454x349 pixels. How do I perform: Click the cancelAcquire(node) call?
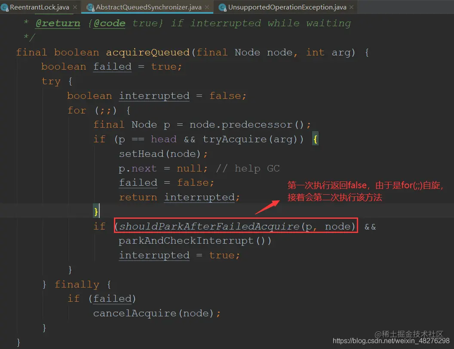(x=156, y=313)
